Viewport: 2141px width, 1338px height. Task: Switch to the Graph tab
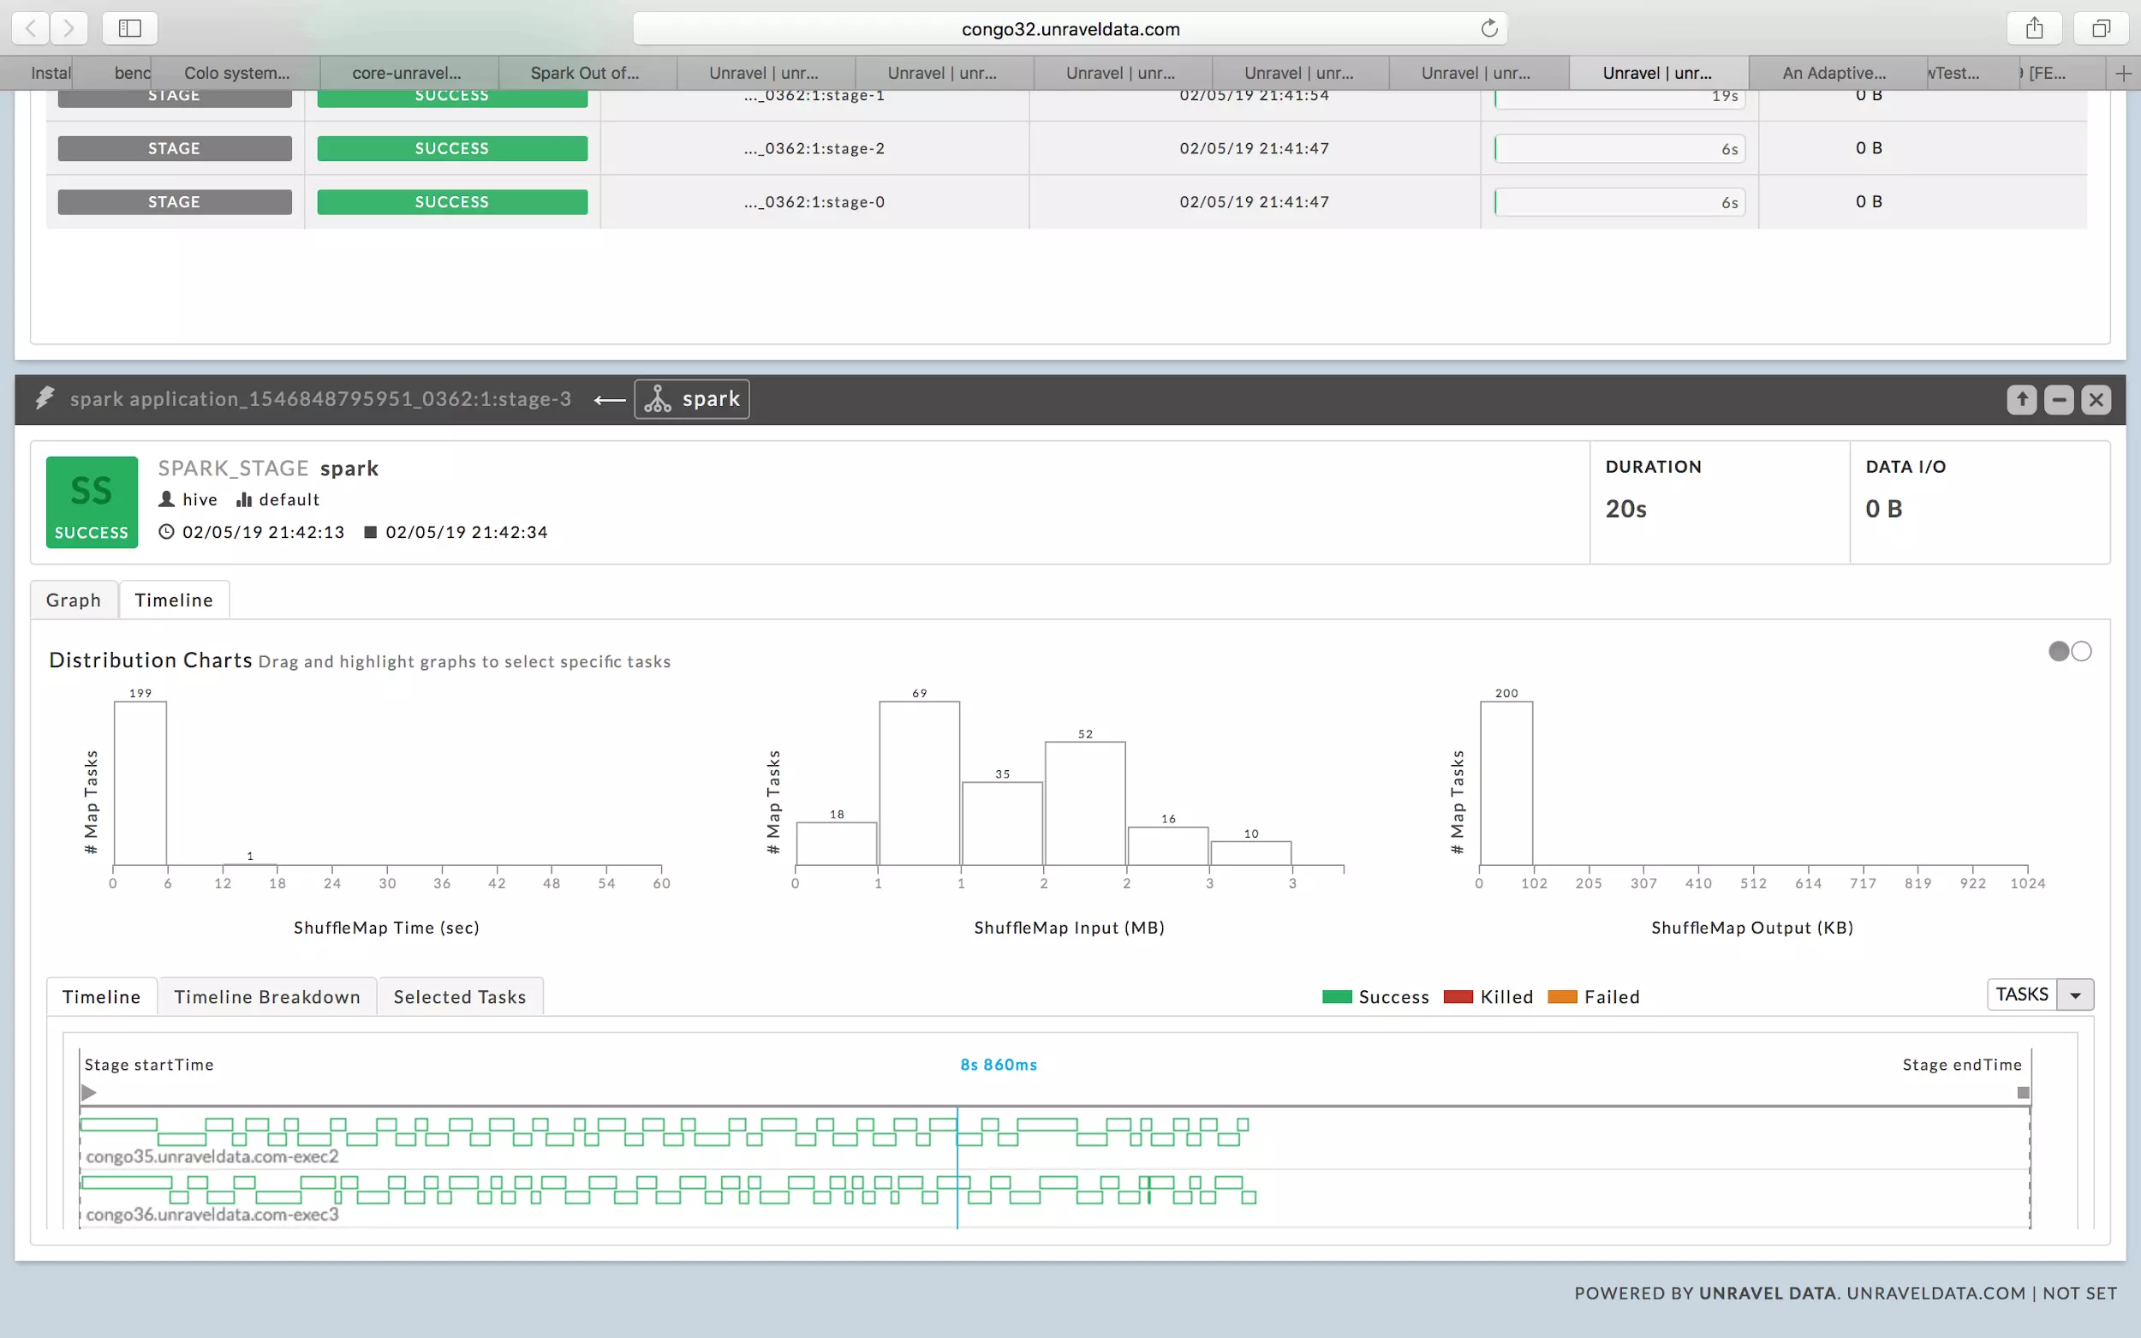coord(74,599)
